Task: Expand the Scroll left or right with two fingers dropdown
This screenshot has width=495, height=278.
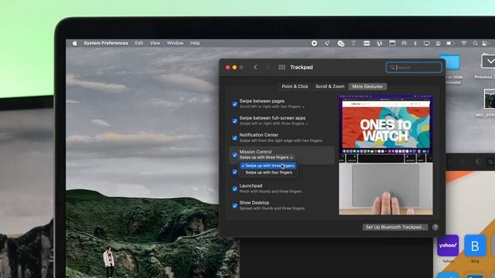Action: click(271, 107)
